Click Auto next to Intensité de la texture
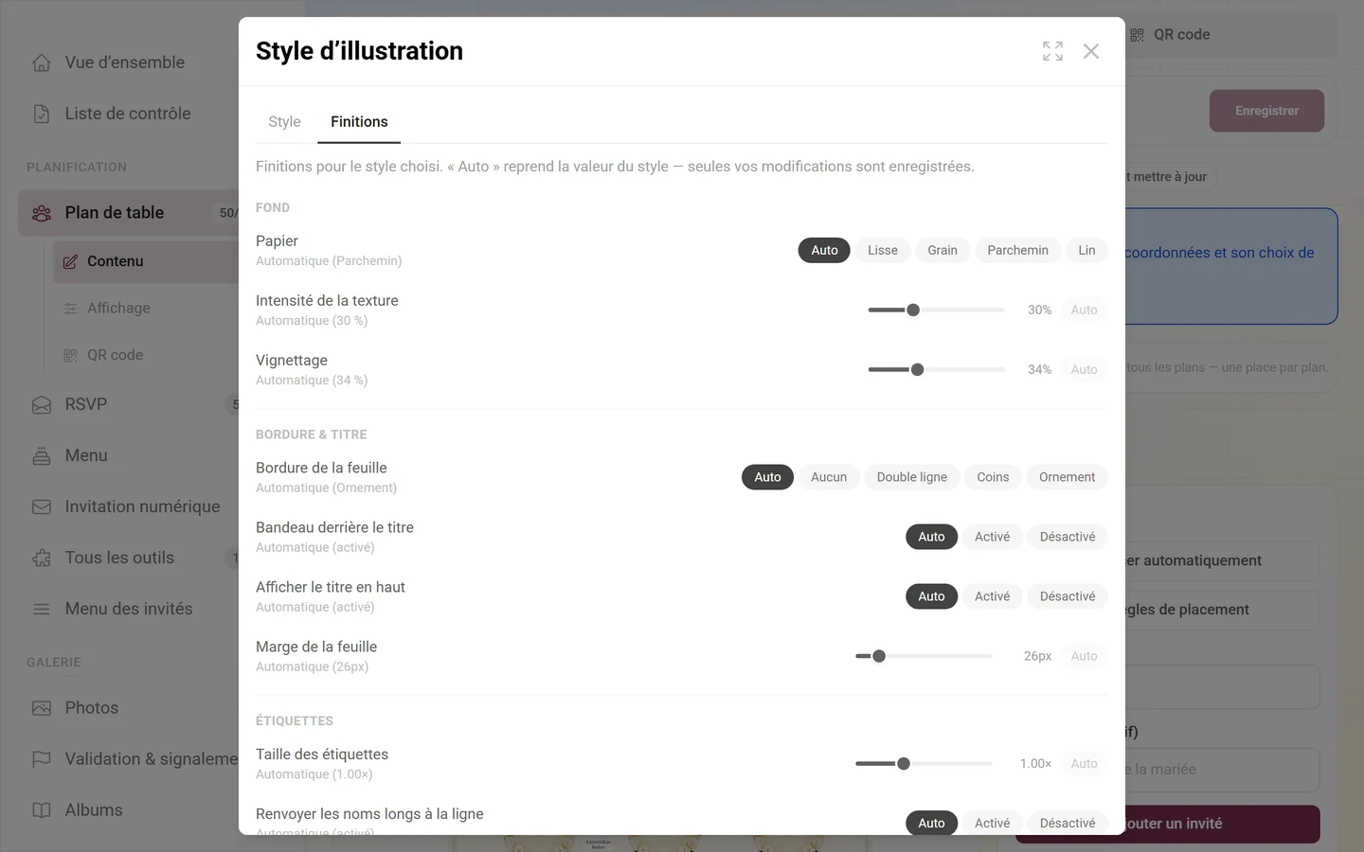1364x852 pixels. coord(1084,310)
